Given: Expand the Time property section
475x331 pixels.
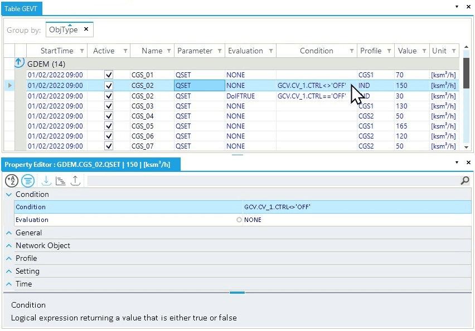Looking at the screenshot, I should [x=9, y=284].
